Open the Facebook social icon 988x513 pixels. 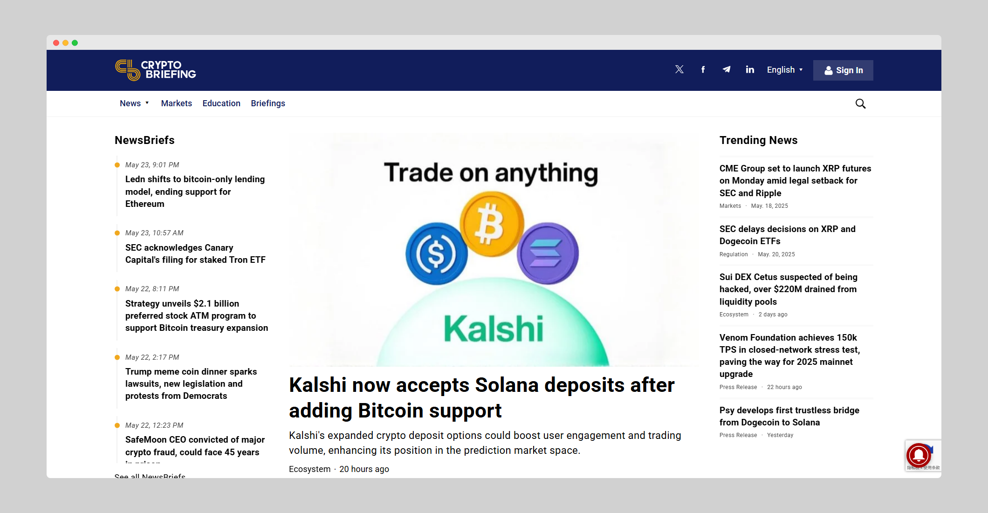tap(703, 69)
